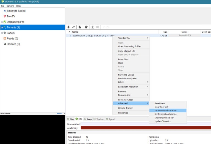Click the Downloaded progress bar
The height and width of the screenshot is (144, 211).
[146, 124]
